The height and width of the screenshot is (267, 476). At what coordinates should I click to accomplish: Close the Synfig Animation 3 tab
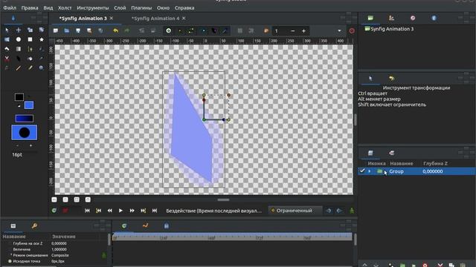coord(112,18)
